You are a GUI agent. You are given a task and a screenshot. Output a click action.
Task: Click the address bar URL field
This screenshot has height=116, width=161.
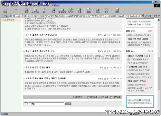click(76, 16)
